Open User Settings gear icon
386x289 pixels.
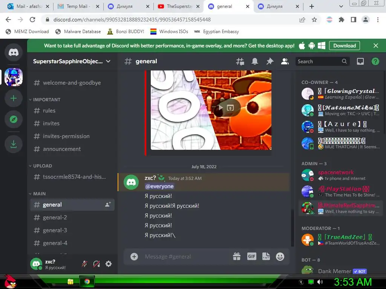[109, 264]
